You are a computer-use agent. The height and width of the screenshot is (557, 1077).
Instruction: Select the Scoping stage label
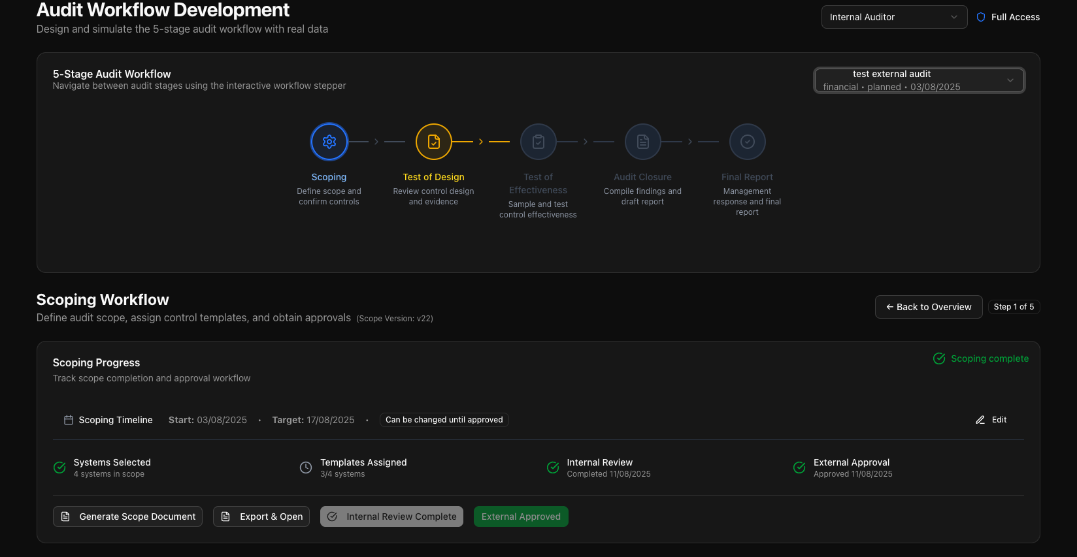(329, 177)
